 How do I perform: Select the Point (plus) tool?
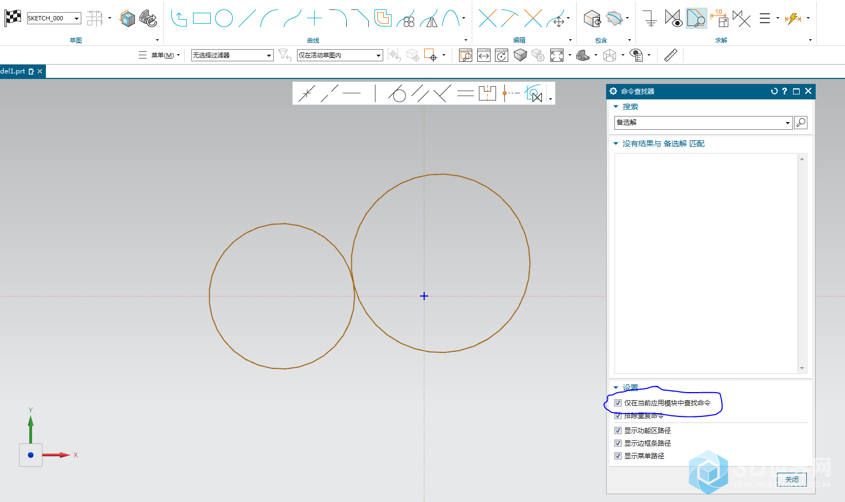click(314, 18)
